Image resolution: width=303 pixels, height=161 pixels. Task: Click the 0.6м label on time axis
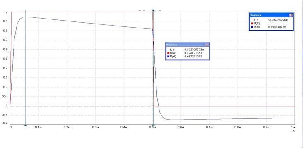180,128
